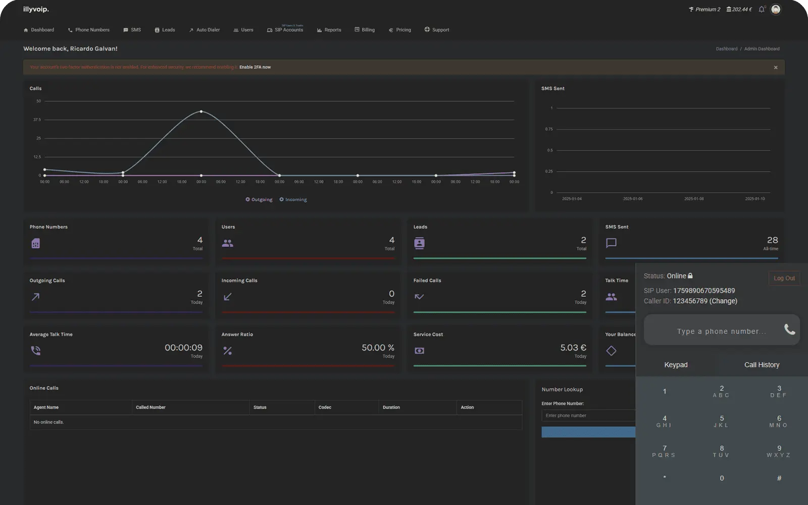The image size is (808, 505).
Task: Click the Log Out button
Action: tap(784, 278)
